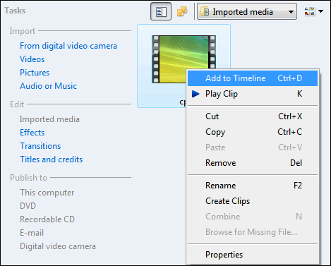The width and height of the screenshot is (331, 266).
Task: Open the Transitions link
Action: click(40, 146)
